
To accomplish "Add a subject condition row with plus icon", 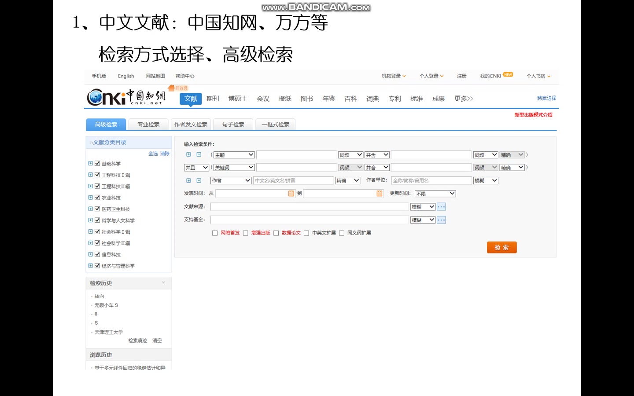I will click(x=188, y=154).
